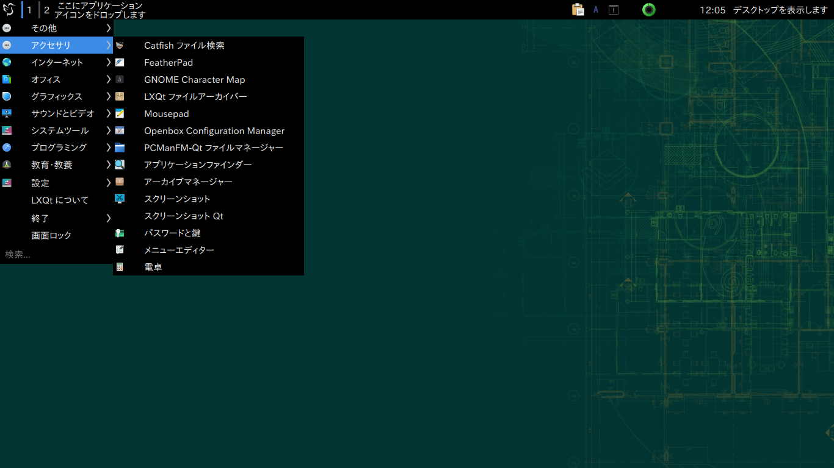Launch 電卓 entry
Screen dimensions: 834x468
(208, 267)
